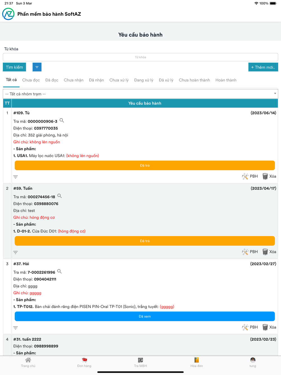
Task: Open PBH tools for request #37 Hải
Action: click(x=250, y=327)
